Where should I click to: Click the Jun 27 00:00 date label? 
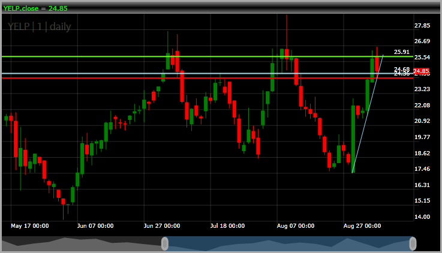(x=162, y=226)
